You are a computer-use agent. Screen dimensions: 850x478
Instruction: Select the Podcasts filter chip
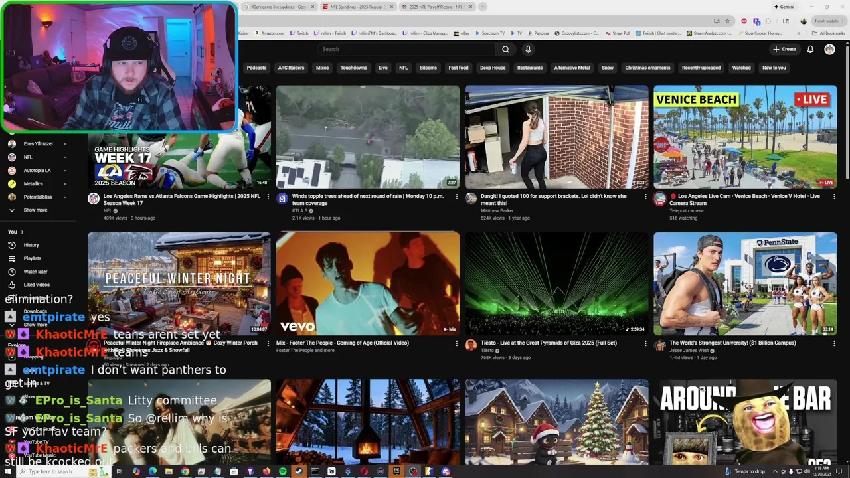[256, 68]
